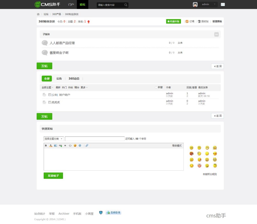The width and height of the screenshot is (257, 224).
Task: Open the envelope messages icon
Action: 223,5
